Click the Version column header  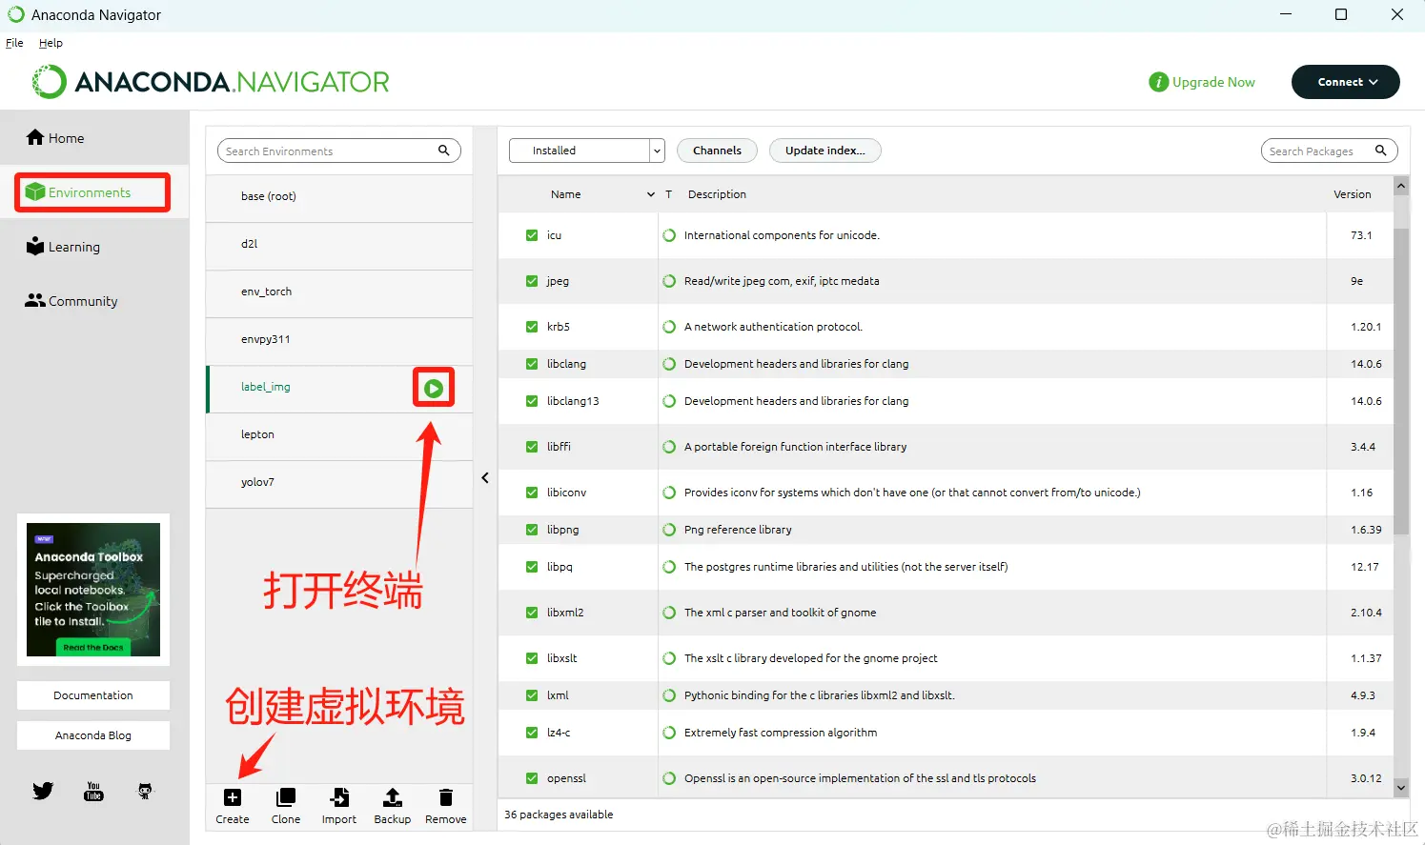1352,194
